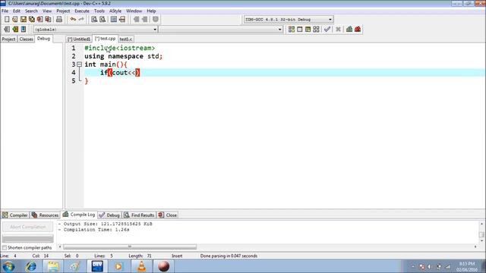The width and height of the screenshot is (486, 273).
Task: Click the Debug checkmark toolbar icon
Action: (x=327, y=29)
